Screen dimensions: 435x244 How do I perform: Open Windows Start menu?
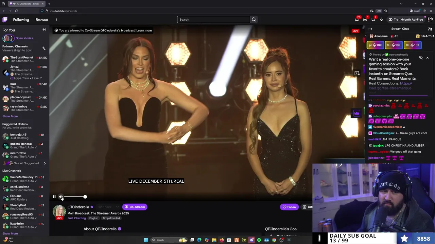pyautogui.click(x=146, y=240)
